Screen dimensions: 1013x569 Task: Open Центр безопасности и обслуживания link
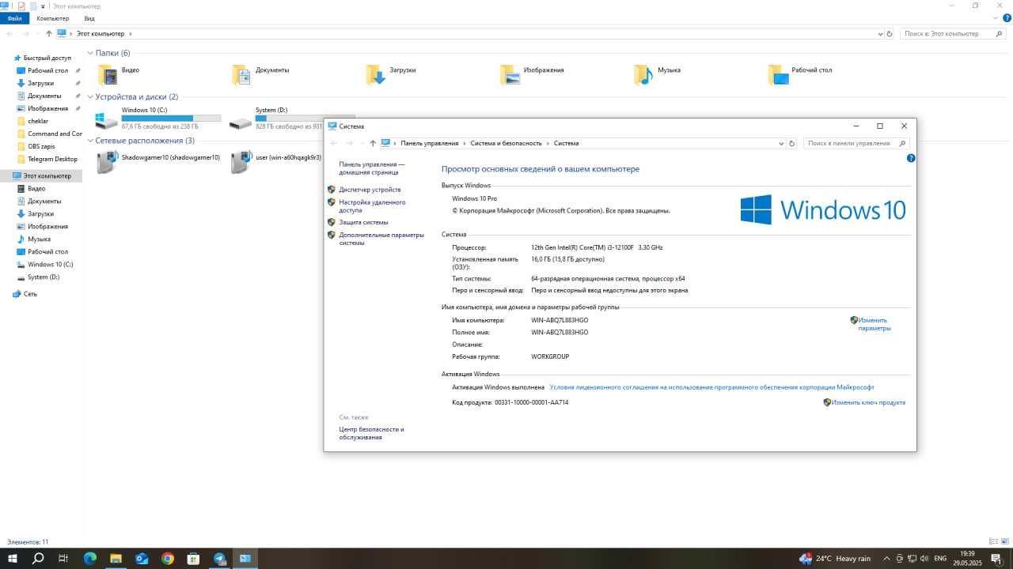pyautogui.click(x=371, y=433)
